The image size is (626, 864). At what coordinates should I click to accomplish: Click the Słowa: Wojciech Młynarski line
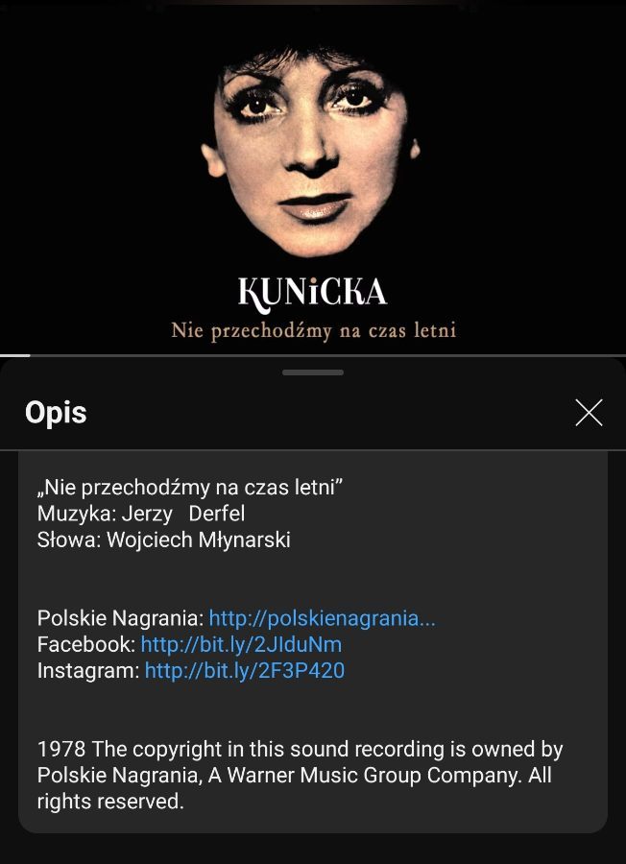163,540
